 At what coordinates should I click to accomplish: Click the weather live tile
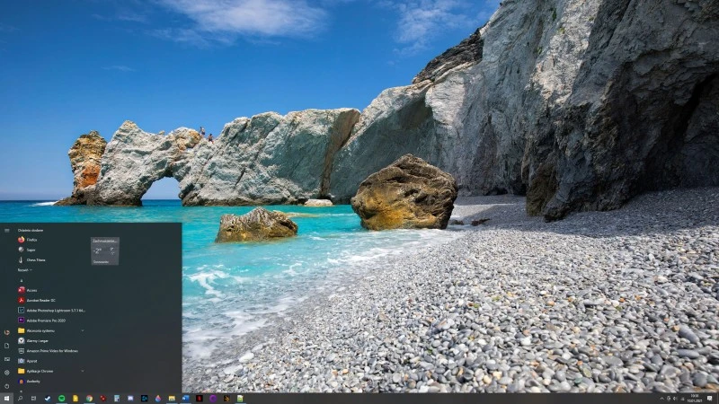(x=105, y=251)
